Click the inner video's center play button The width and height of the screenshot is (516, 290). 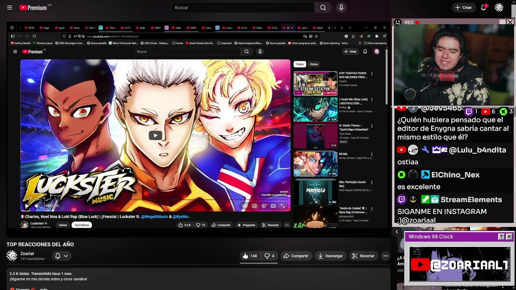tap(155, 135)
